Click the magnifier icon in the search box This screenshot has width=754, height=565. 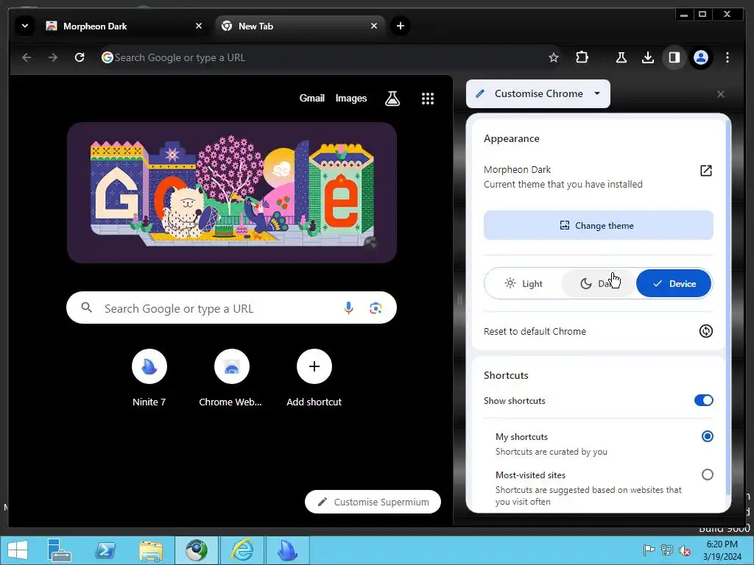tap(87, 308)
